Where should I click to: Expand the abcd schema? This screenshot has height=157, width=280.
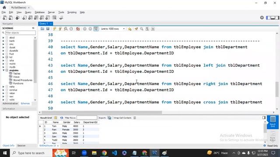[x=3, y=38]
